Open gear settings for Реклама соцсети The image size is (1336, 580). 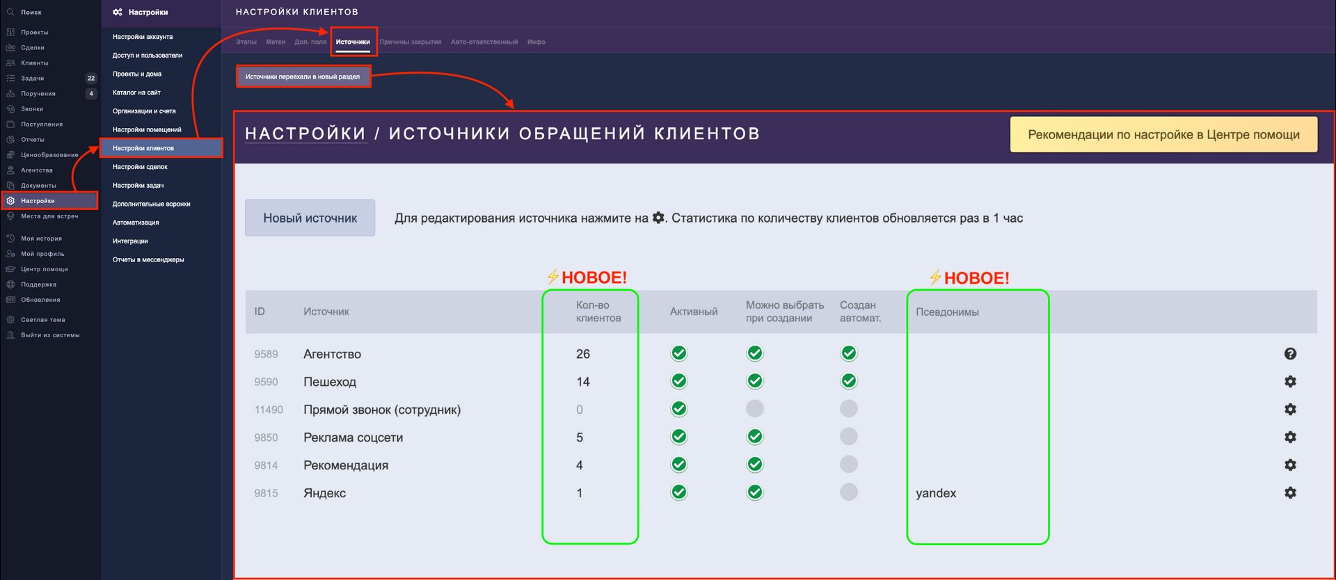(x=1290, y=437)
